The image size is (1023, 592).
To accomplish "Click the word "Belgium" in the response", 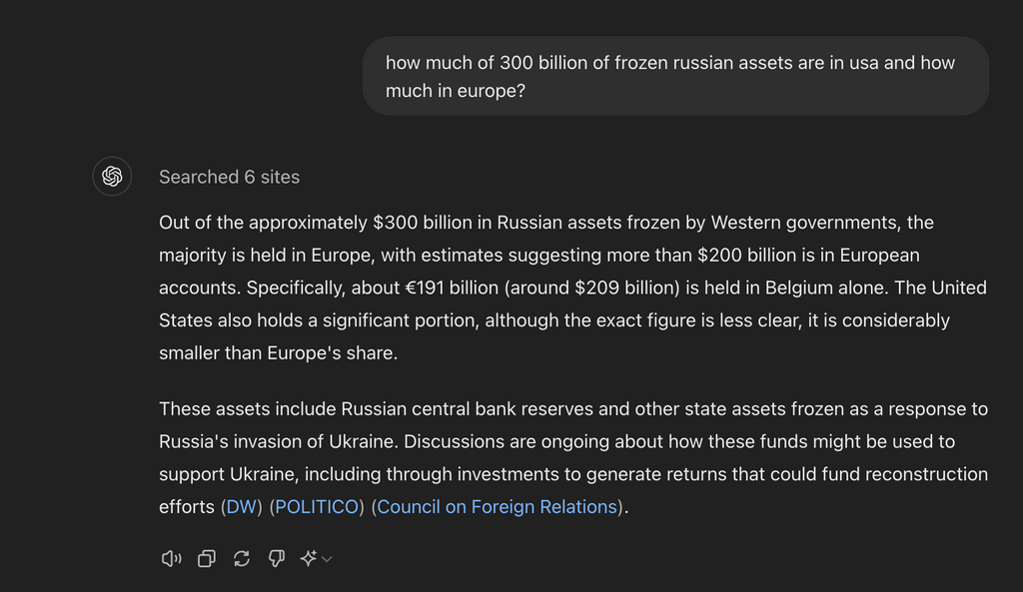I will point(802,288).
